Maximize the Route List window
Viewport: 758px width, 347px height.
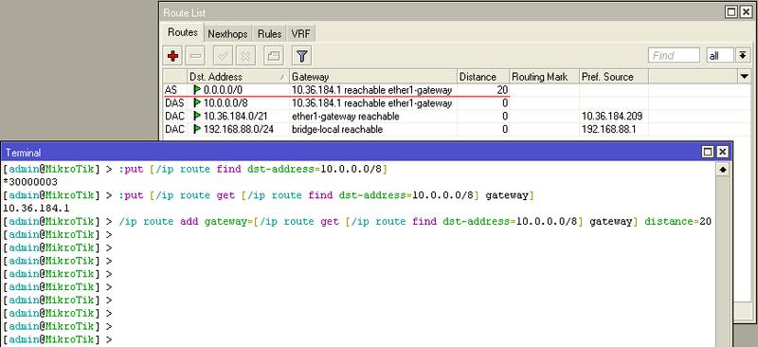(x=731, y=12)
